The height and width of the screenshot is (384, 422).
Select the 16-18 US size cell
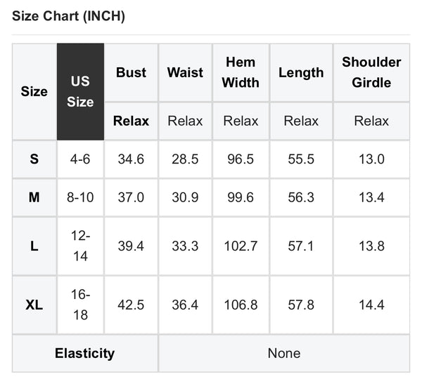click(80, 305)
